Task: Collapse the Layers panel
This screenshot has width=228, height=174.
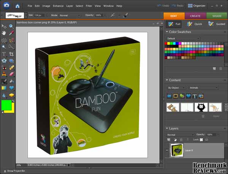Action: tap(167, 128)
